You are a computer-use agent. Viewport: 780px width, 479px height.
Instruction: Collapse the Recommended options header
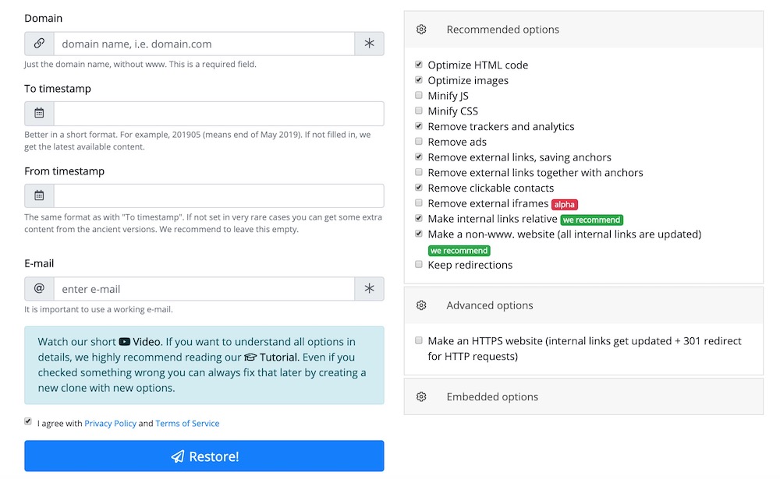tap(502, 30)
